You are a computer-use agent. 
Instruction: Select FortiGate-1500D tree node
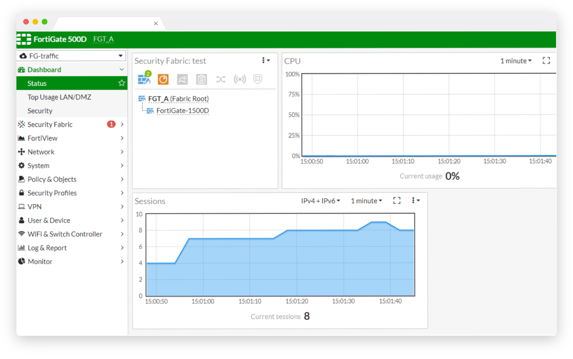(182, 111)
